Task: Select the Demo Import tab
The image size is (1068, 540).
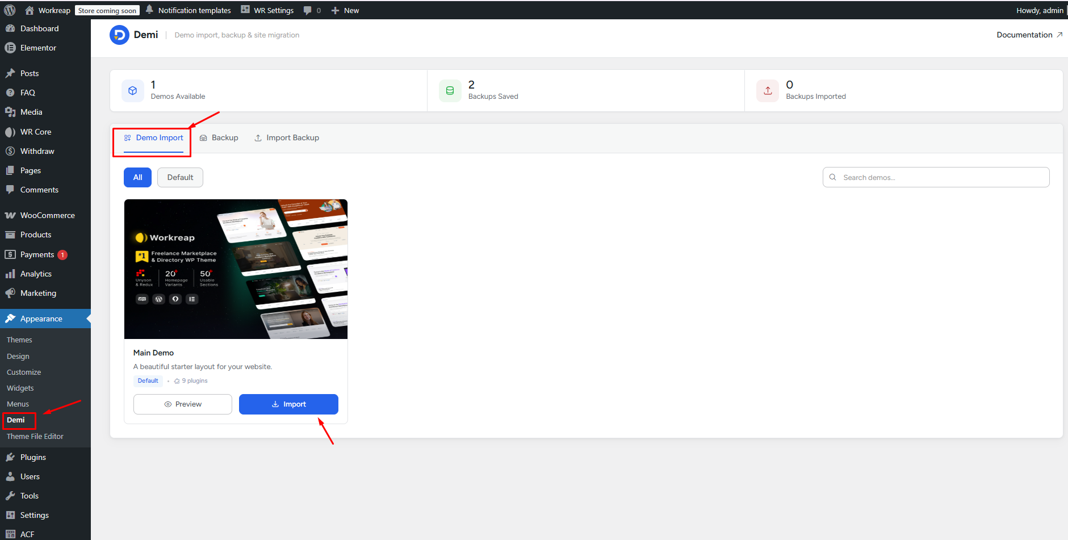Action: (153, 138)
